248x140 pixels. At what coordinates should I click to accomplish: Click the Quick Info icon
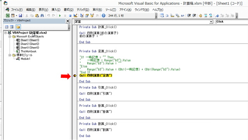click(x=172, y=16)
